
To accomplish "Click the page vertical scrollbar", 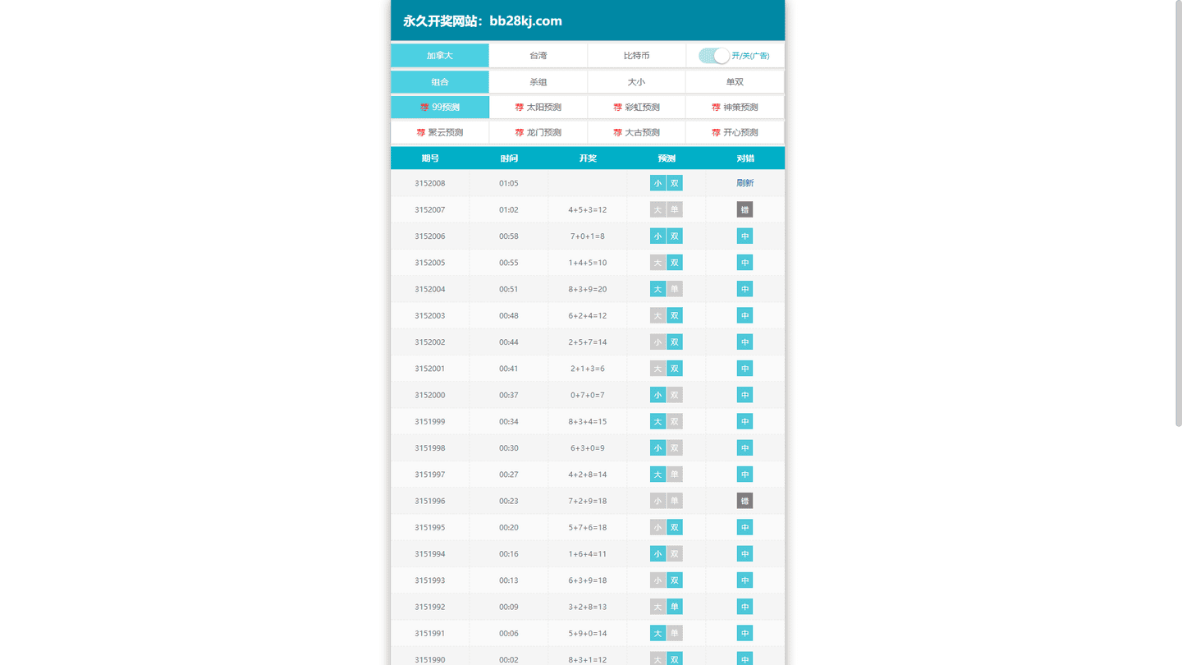I will tap(1179, 213).
